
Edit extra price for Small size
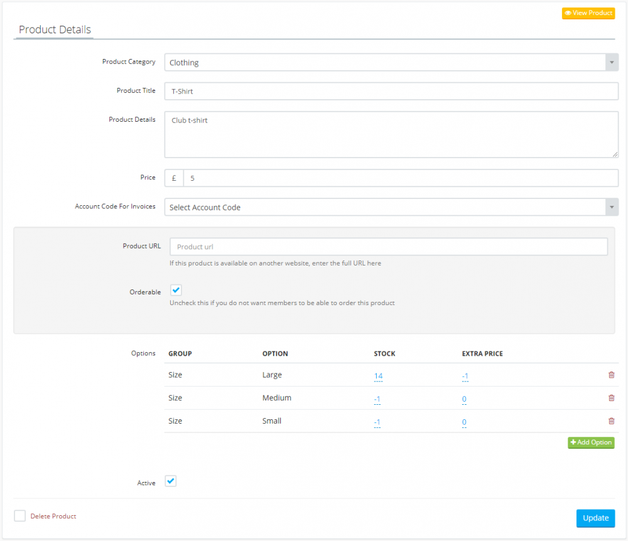[x=464, y=422]
